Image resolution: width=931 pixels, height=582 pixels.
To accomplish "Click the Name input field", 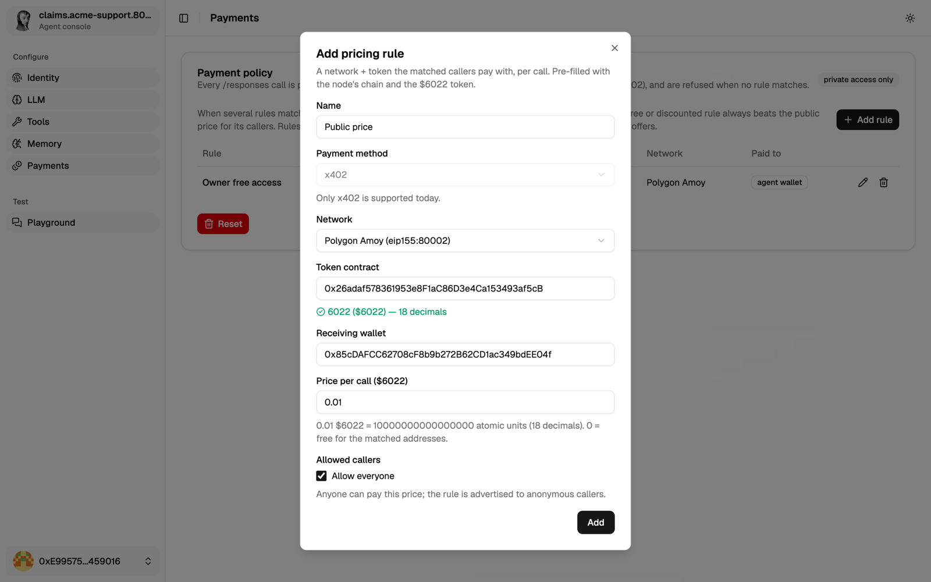I will click(465, 127).
